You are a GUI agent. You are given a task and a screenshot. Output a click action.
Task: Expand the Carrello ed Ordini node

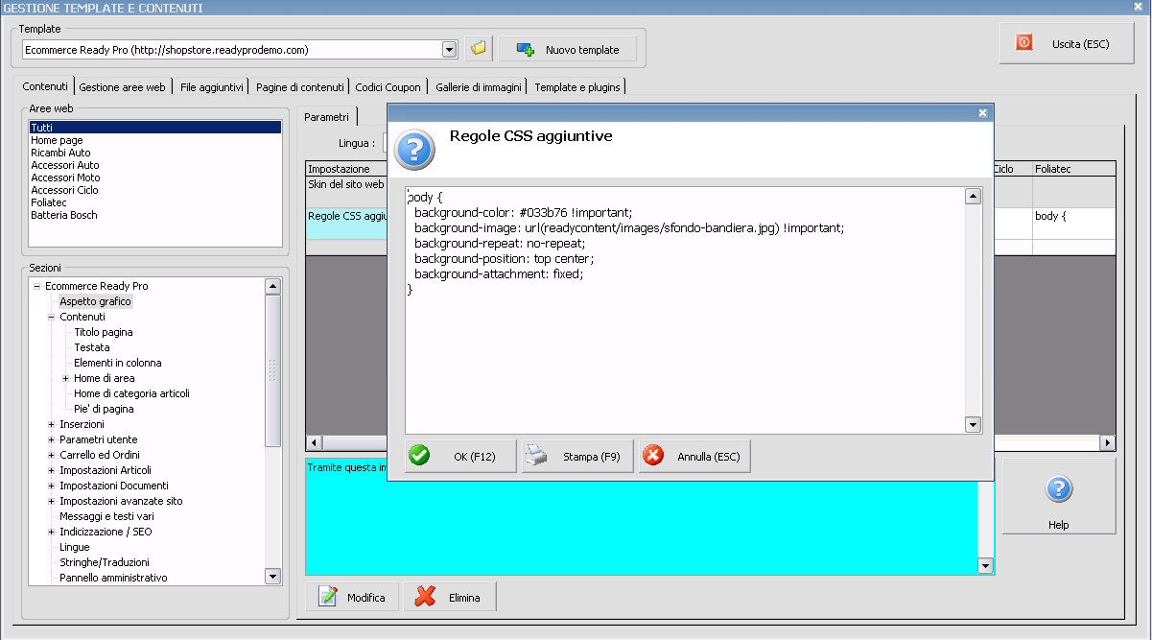click(x=52, y=455)
